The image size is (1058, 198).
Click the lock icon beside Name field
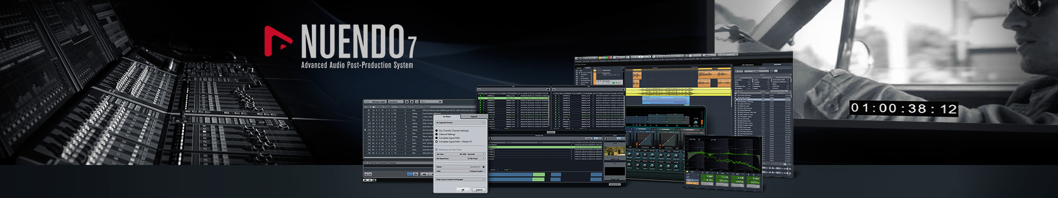coord(483,167)
